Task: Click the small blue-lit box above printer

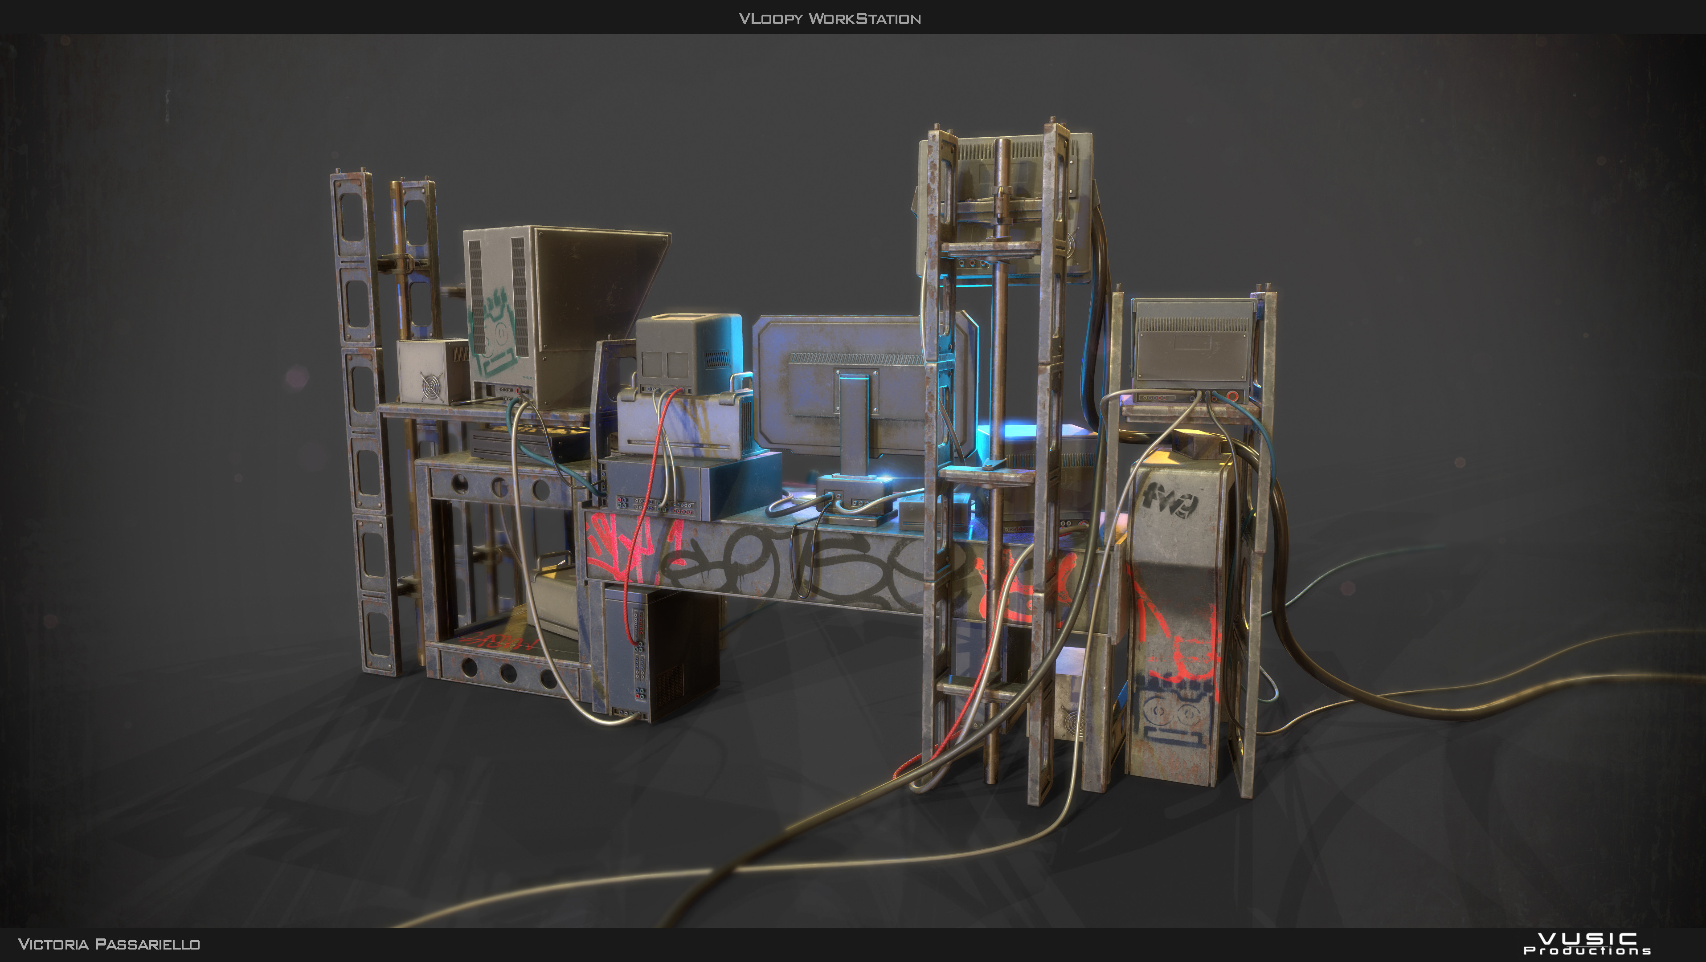Action: pos(689,354)
